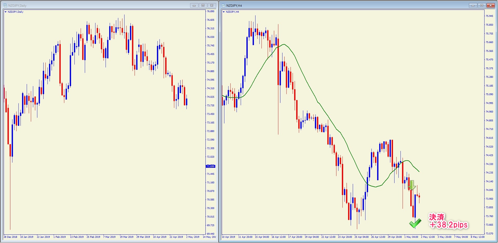Click the 74.330 price level on H4 scale
Image resolution: width=498 pixels, height=243 pixels.
[489, 164]
